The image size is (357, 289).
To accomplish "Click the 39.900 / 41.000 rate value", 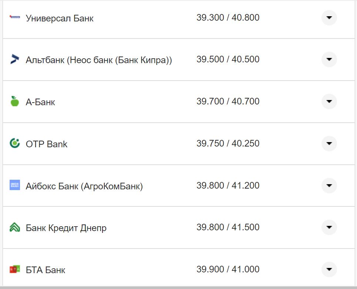I will (228, 269).
